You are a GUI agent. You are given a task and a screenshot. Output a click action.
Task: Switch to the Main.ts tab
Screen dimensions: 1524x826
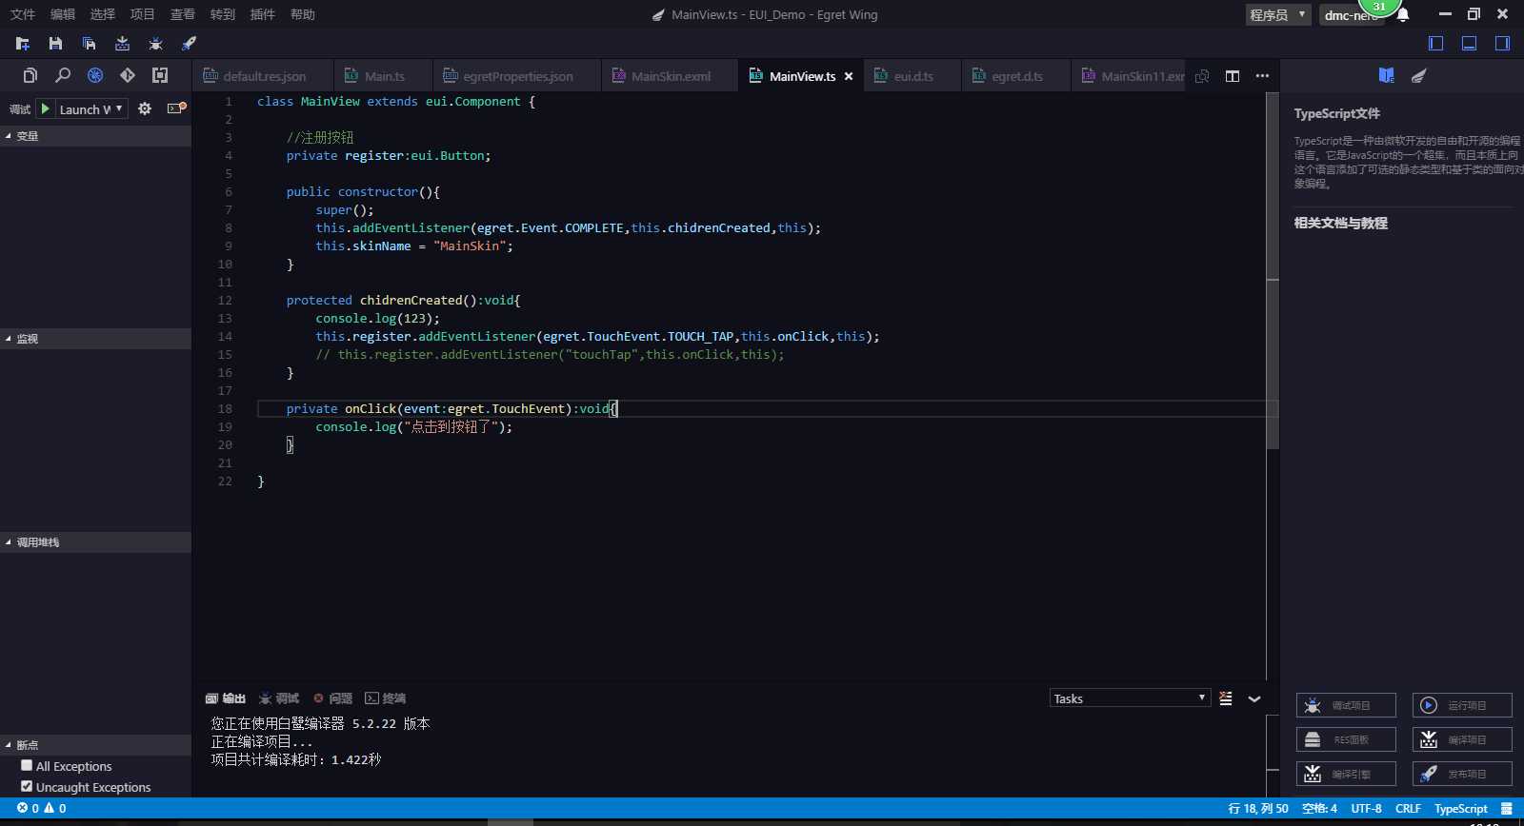click(383, 76)
